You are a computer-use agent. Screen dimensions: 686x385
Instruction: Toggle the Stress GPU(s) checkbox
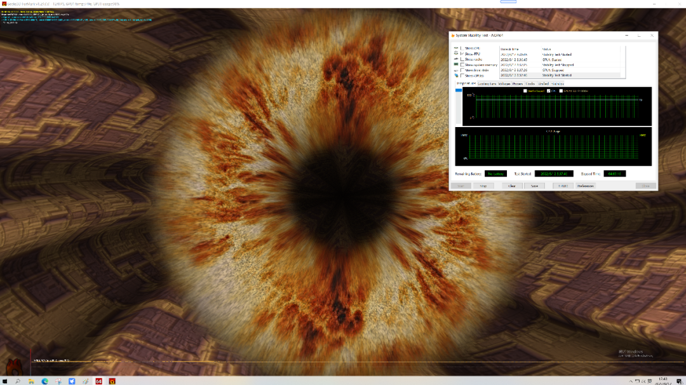[x=462, y=76]
